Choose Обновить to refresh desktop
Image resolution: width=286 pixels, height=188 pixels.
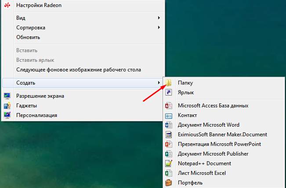point(83,37)
